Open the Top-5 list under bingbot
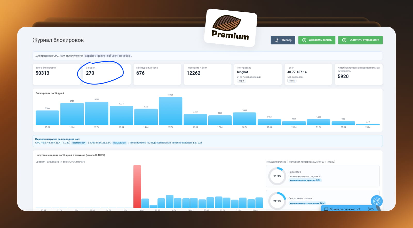 coord(242,81)
